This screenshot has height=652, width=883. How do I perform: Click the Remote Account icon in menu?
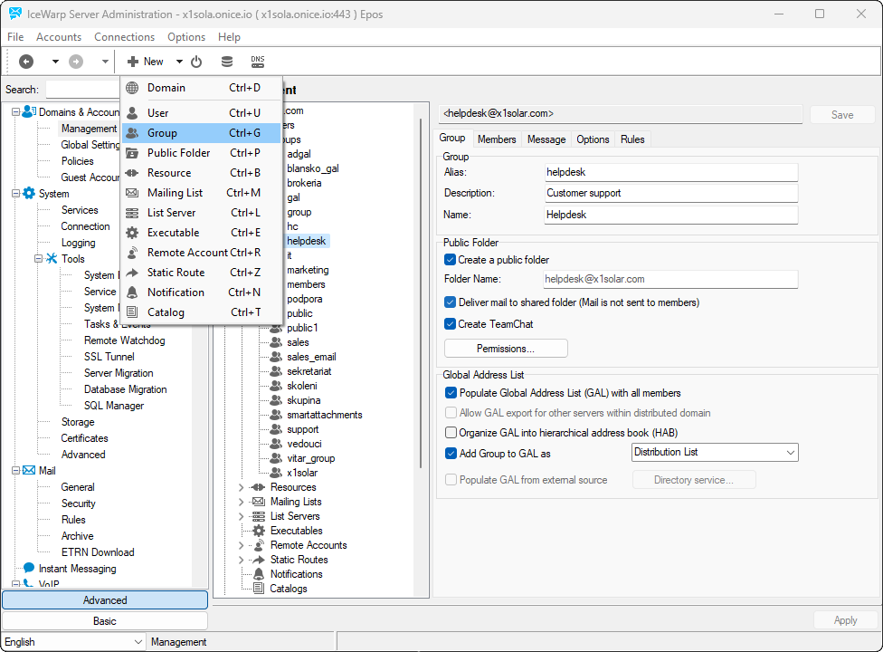[132, 253]
